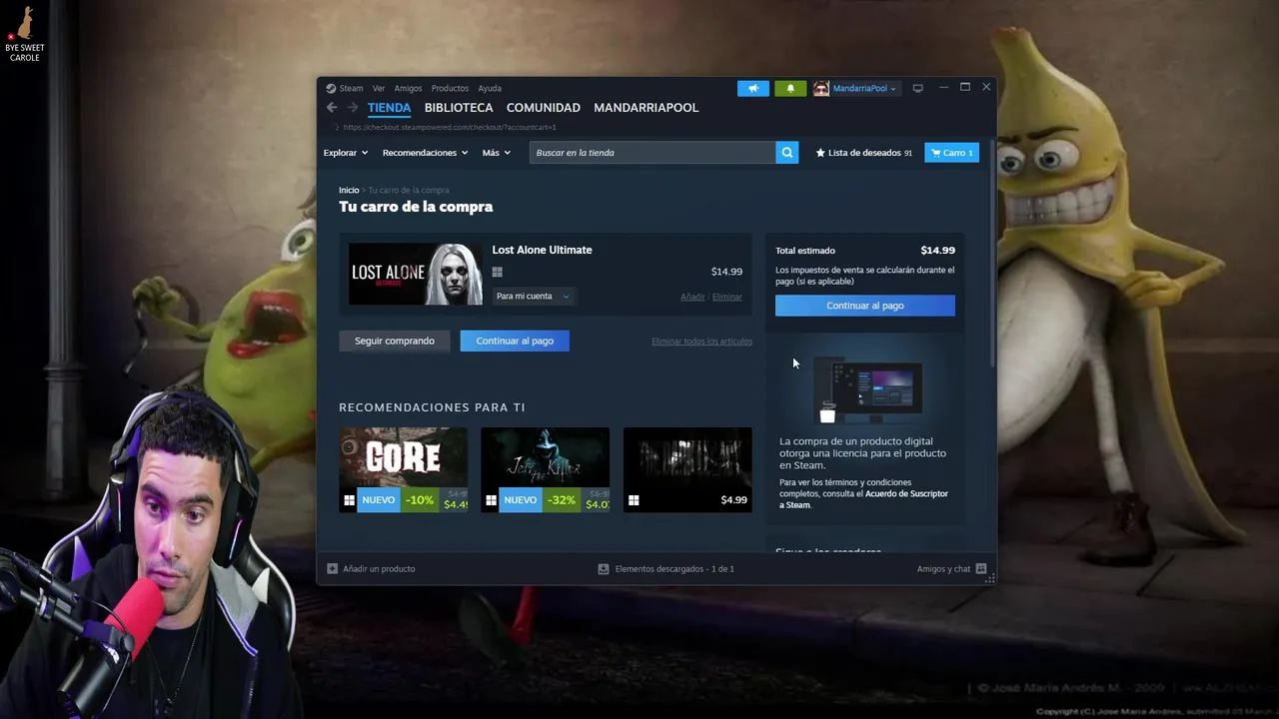Click Windows icon on Jeff the Killer card
Screen dimensions: 1279x719
[491, 500]
